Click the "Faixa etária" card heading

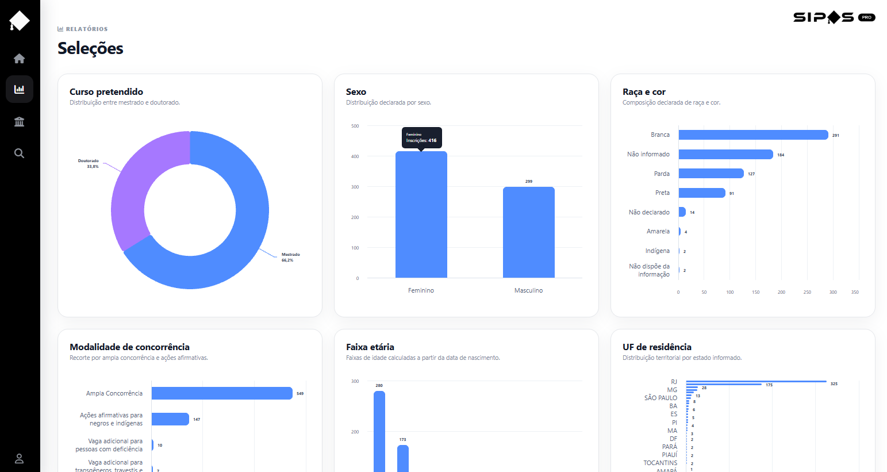click(x=370, y=347)
